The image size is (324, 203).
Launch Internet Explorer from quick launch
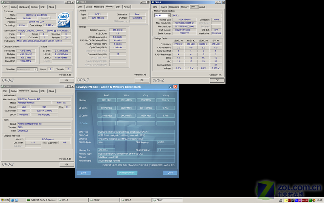pyautogui.click(x=13, y=200)
